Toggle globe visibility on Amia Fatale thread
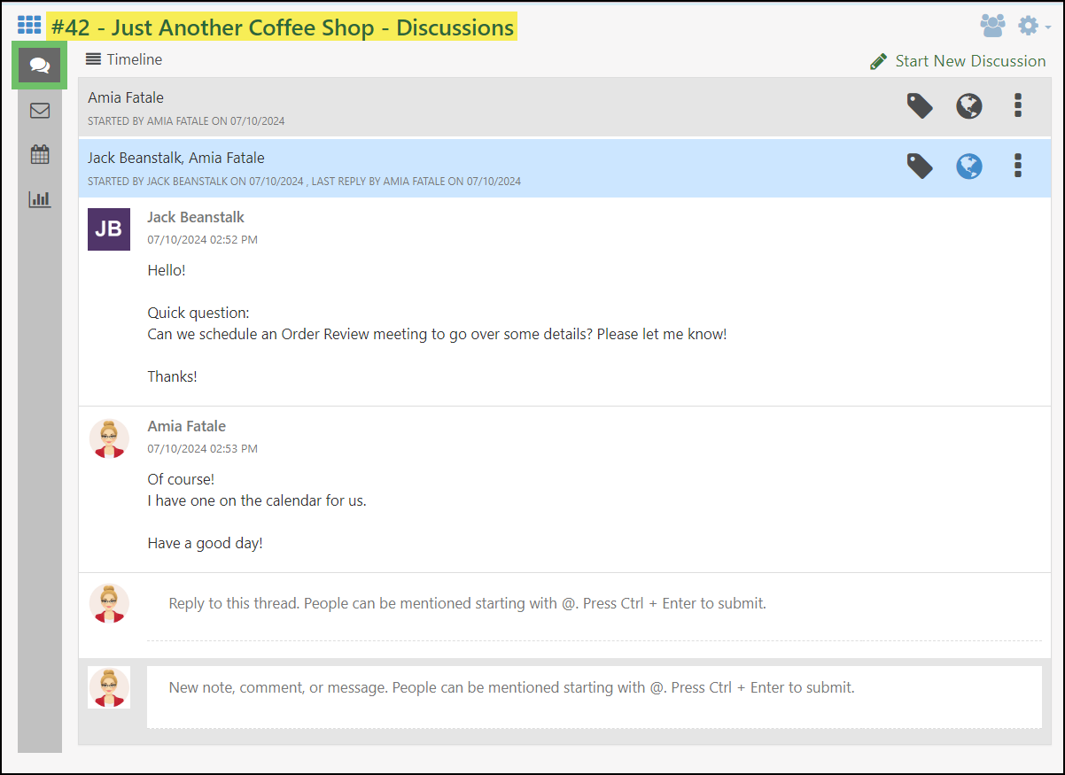This screenshot has height=775, width=1065. pos(969,106)
